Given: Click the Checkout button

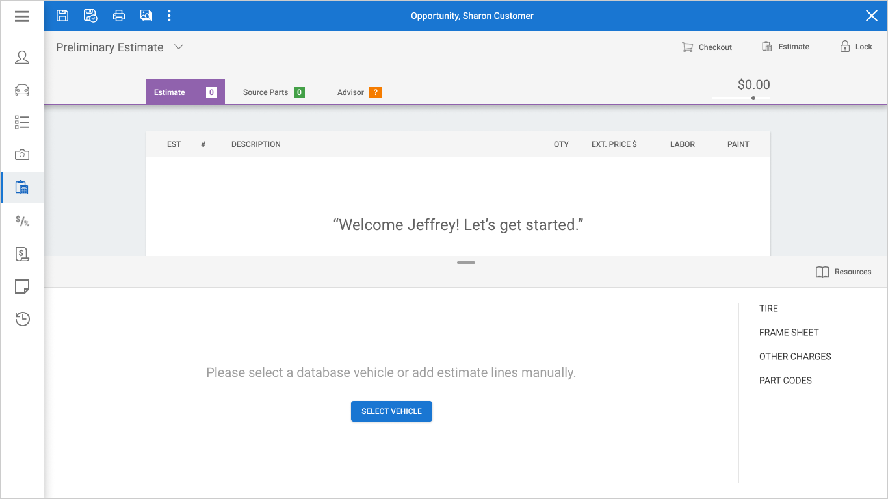Looking at the screenshot, I should pos(707,47).
